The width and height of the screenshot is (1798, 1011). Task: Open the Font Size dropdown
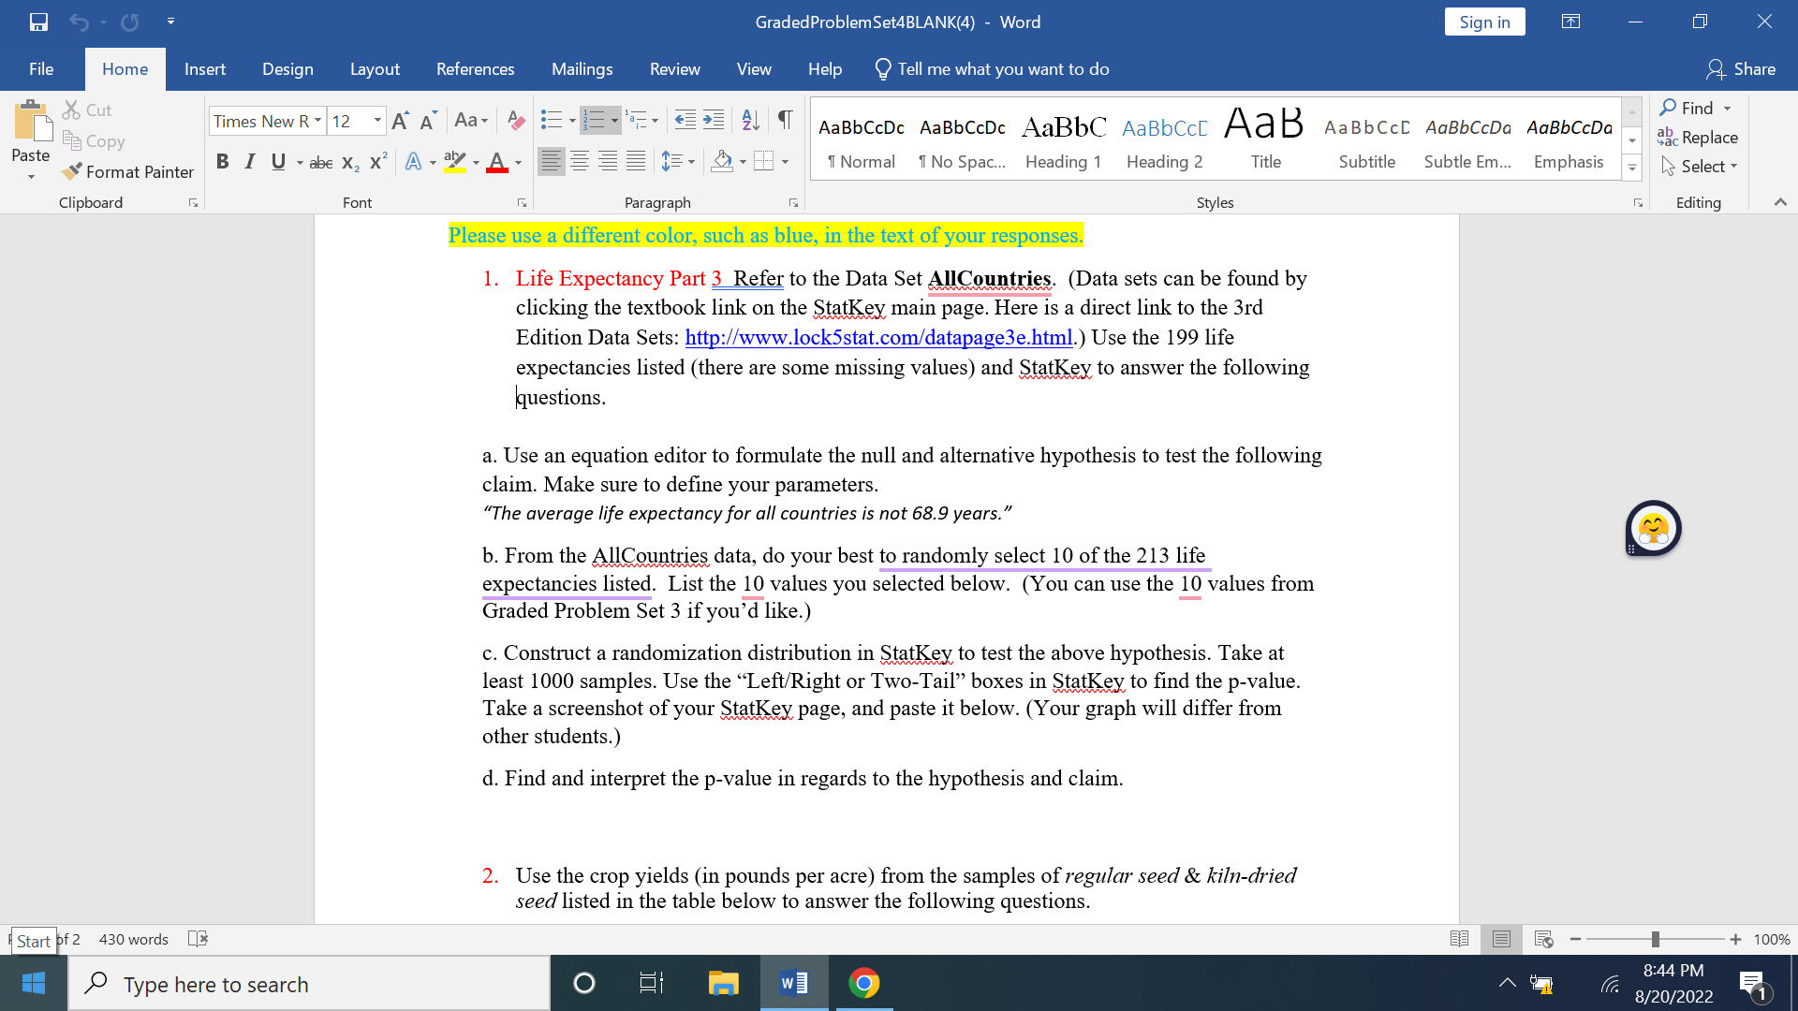pyautogui.click(x=378, y=121)
